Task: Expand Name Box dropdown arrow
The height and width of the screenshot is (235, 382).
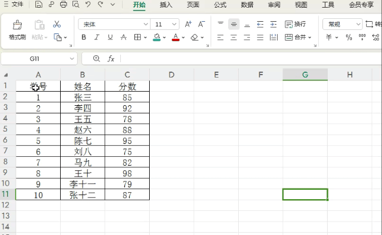Action: (x=72, y=59)
